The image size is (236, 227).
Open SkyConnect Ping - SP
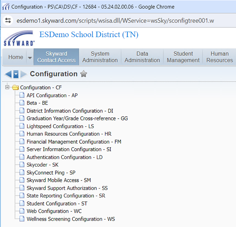coord(51,173)
